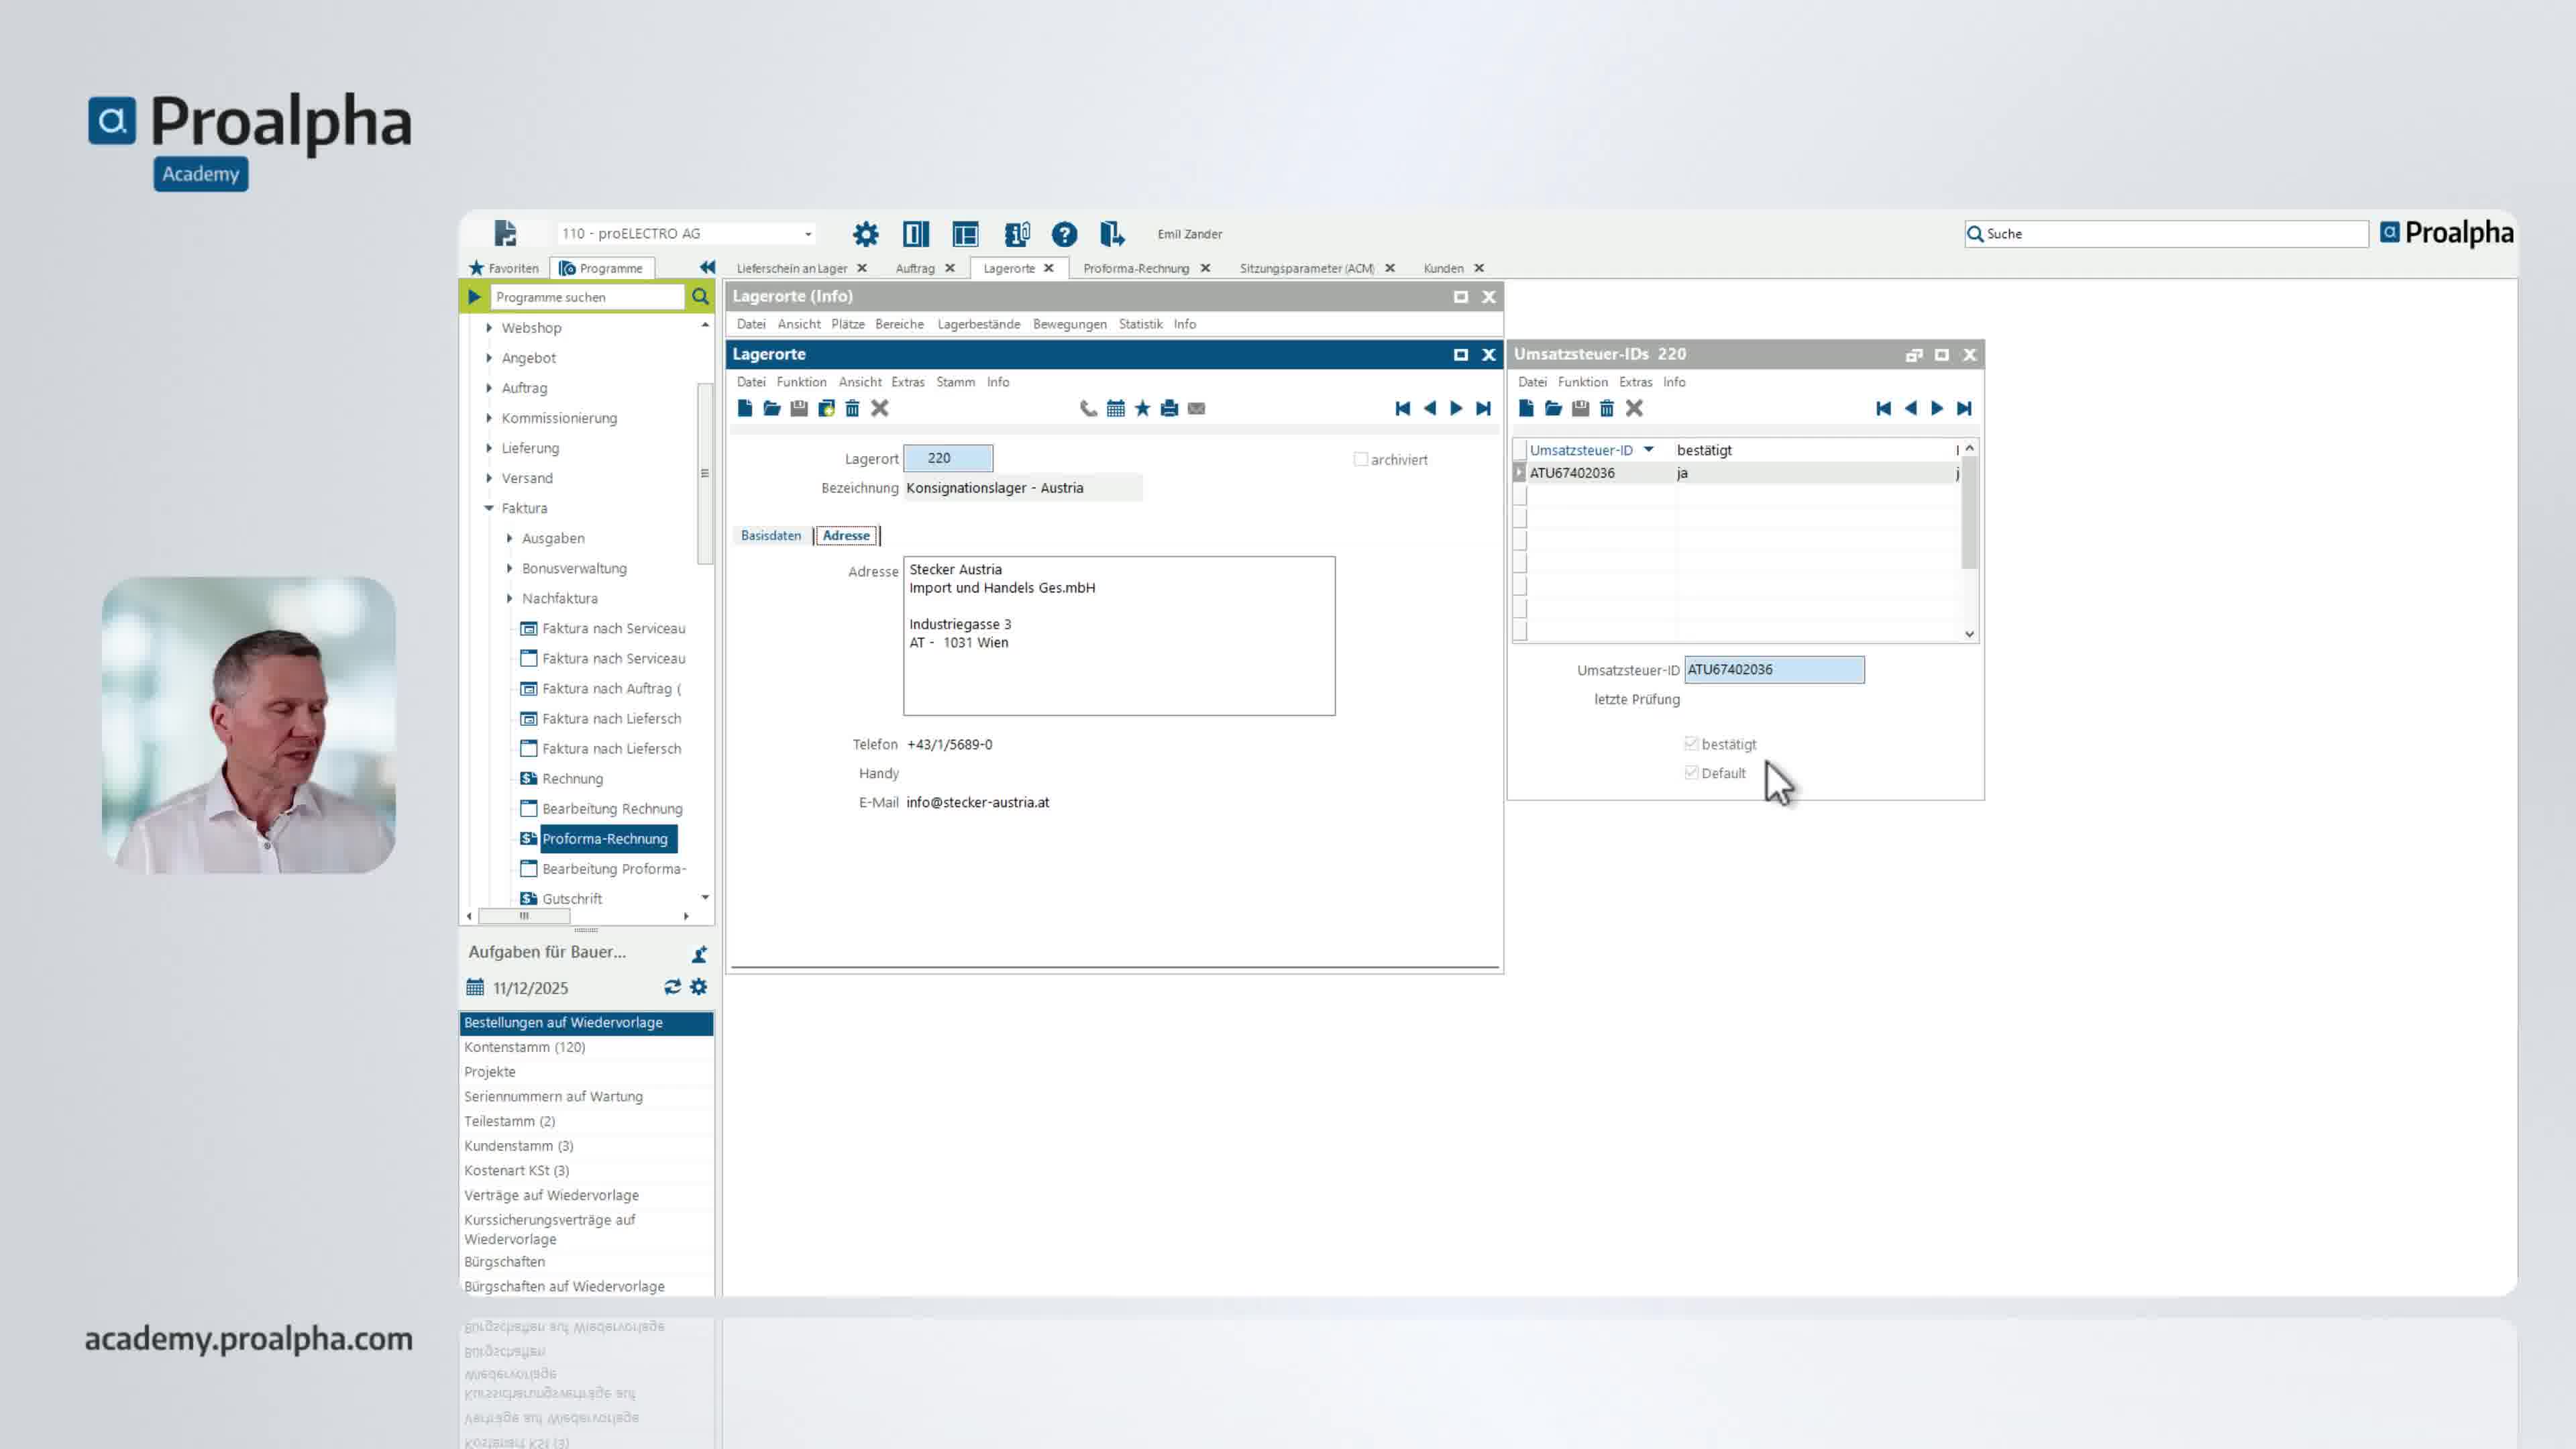Switch to the Basisdaten tab

click(x=771, y=535)
